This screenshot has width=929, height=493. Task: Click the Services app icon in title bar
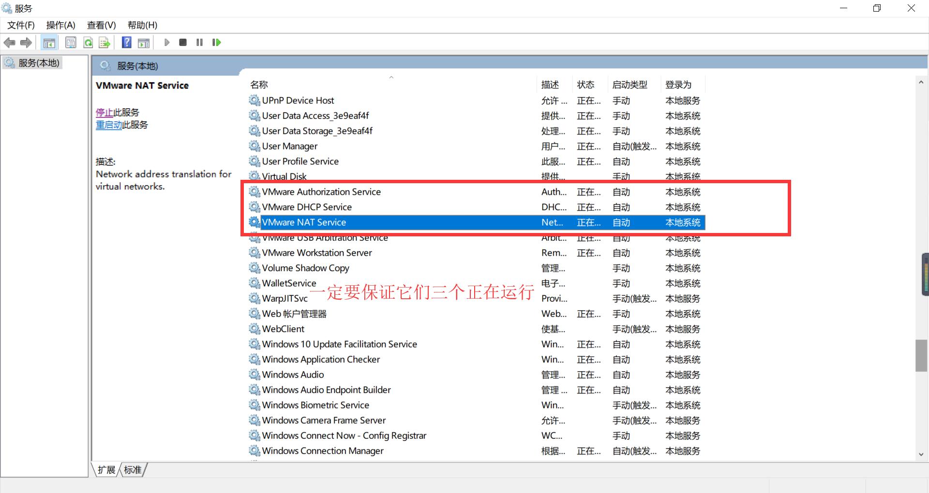coord(7,8)
